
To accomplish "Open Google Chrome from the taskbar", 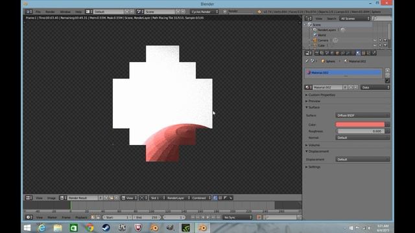I will (89, 228).
